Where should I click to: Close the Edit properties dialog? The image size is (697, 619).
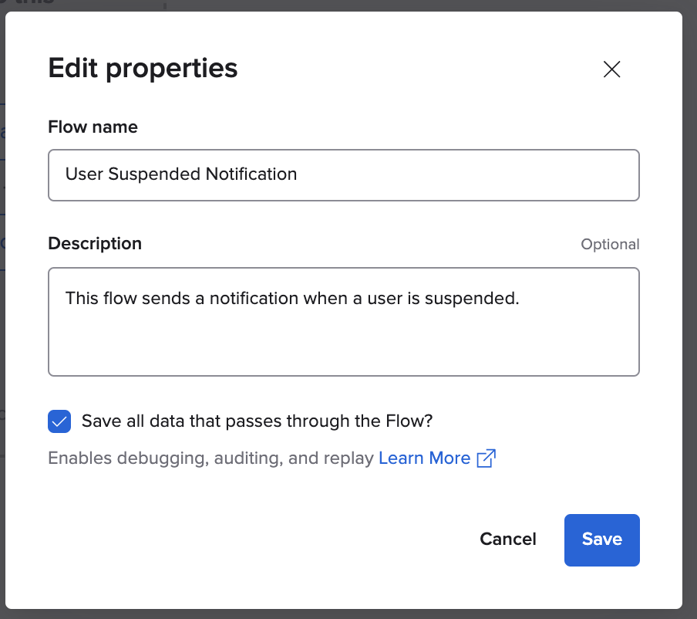611,69
